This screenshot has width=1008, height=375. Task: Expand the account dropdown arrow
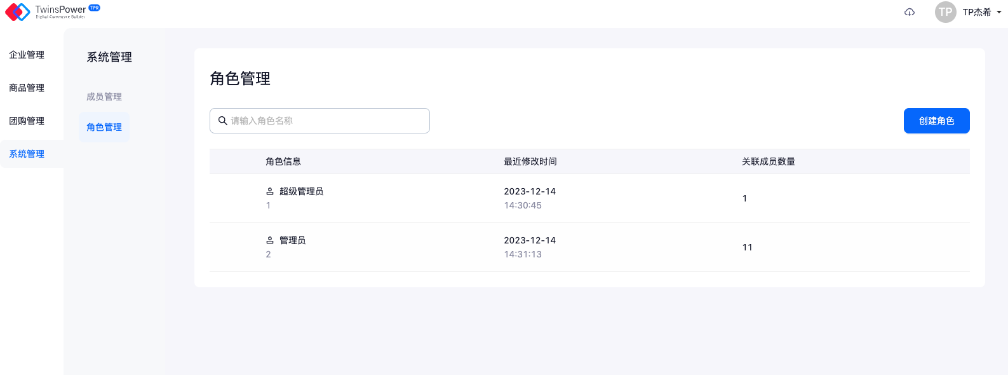point(999,12)
